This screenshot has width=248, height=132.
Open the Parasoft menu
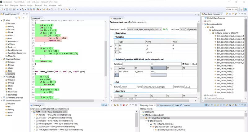tap(38, 5)
